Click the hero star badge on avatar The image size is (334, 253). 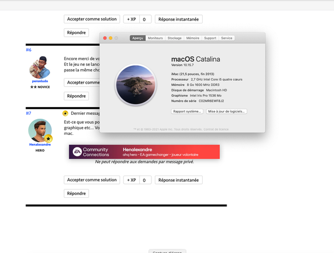[48, 139]
